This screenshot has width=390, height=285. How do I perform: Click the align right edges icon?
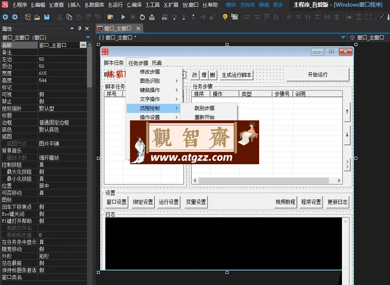pyautogui.click(x=257, y=17)
